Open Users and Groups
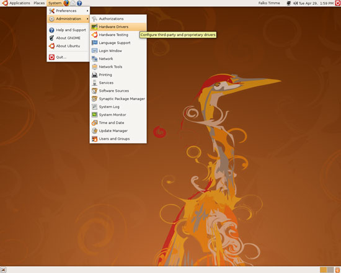Image resolution: width=341 pixels, height=273 pixels. tap(118, 139)
